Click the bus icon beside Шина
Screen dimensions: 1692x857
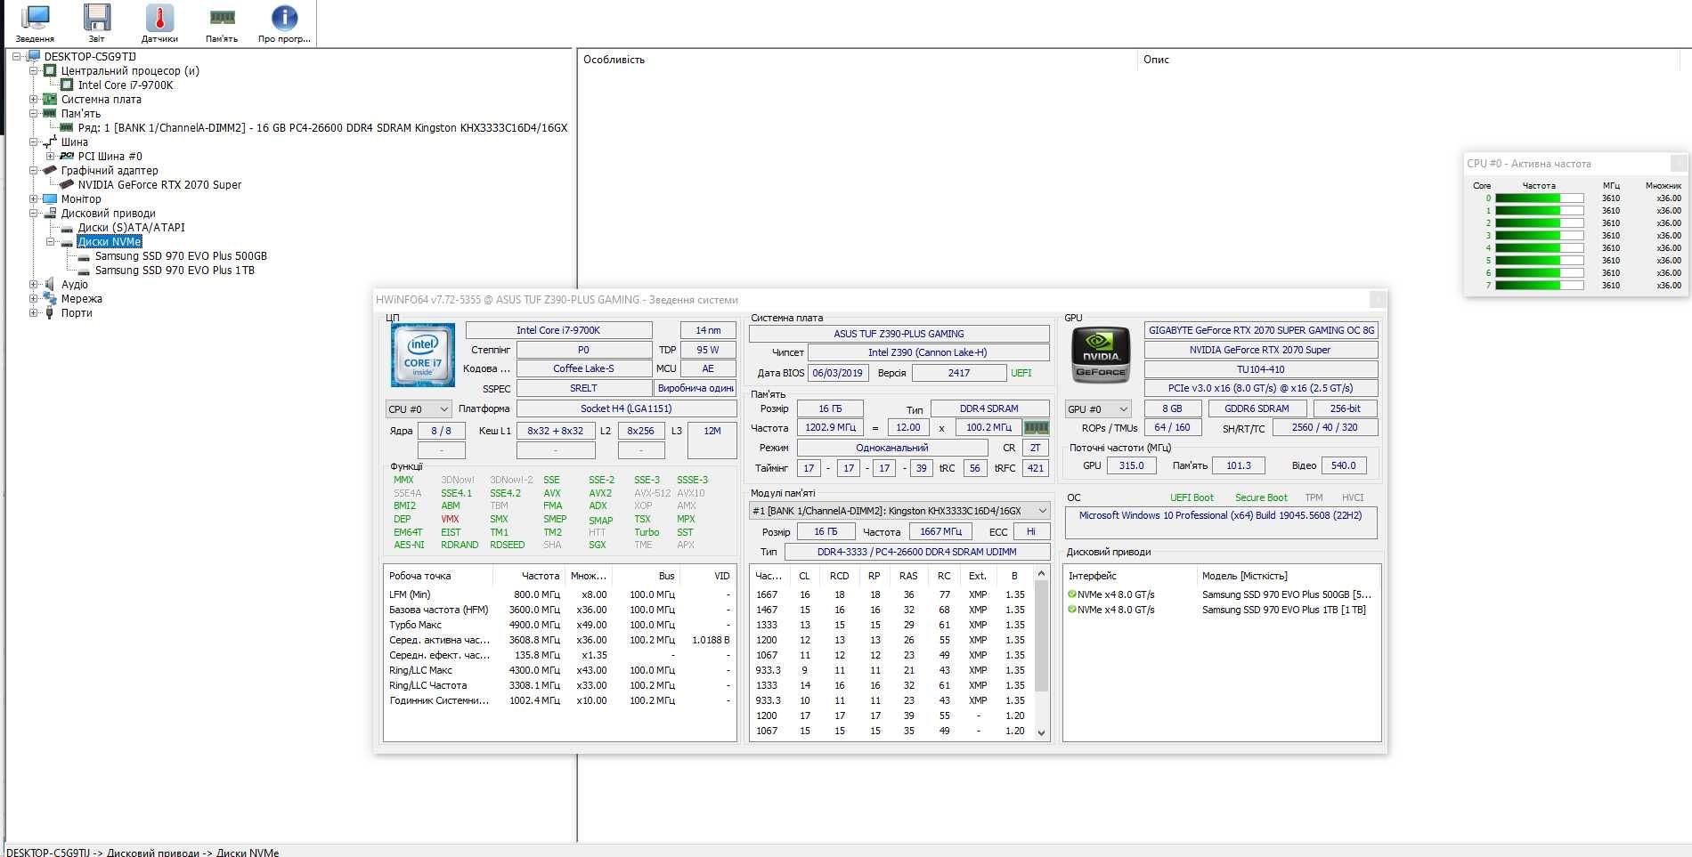(x=50, y=141)
